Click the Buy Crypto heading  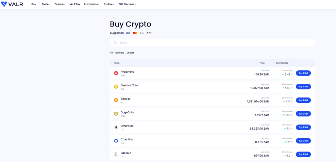click(x=131, y=24)
